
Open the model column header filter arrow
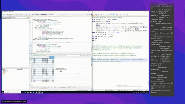[49, 57]
